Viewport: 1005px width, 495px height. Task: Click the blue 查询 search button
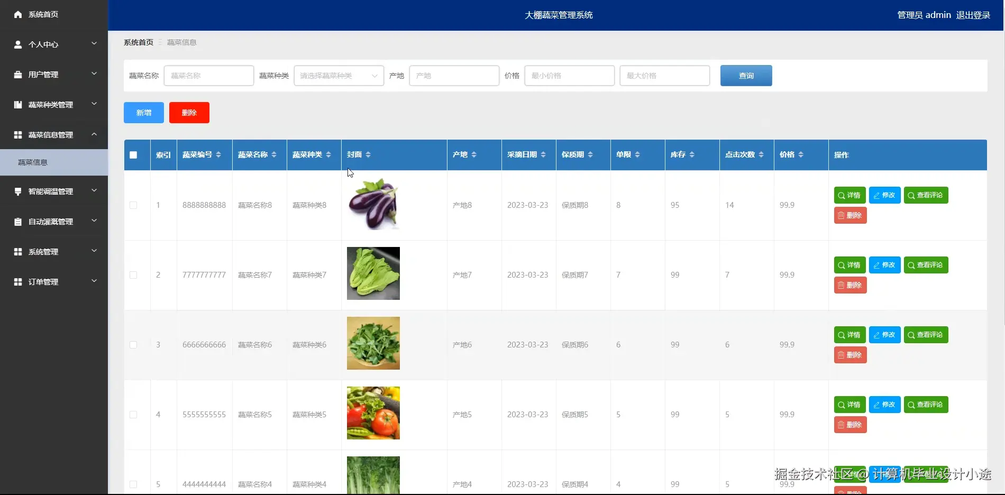pos(746,75)
